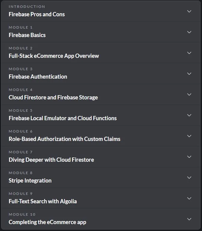202x231 pixels.
Task: Expand Module 2 chevron arrow
Action: (x=189, y=53)
